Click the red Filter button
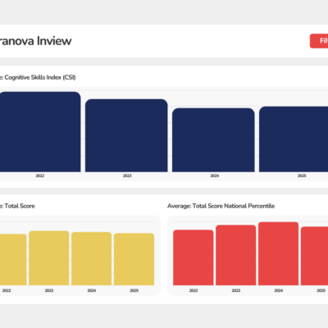Screen dimensions: 328x328 pyautogui.click(x=319, y=41)
